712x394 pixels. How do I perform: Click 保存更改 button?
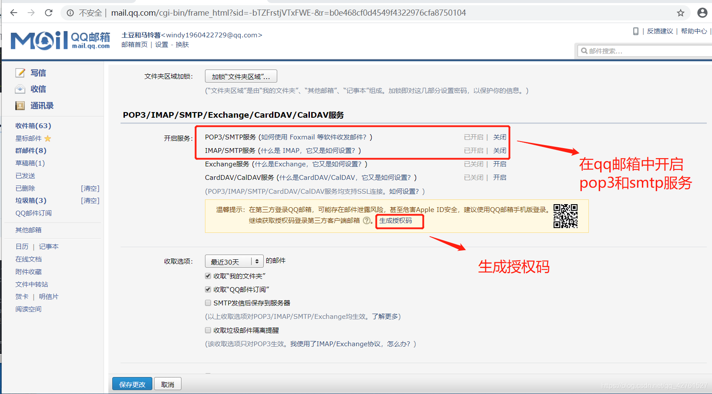click(x=132, y=384)
